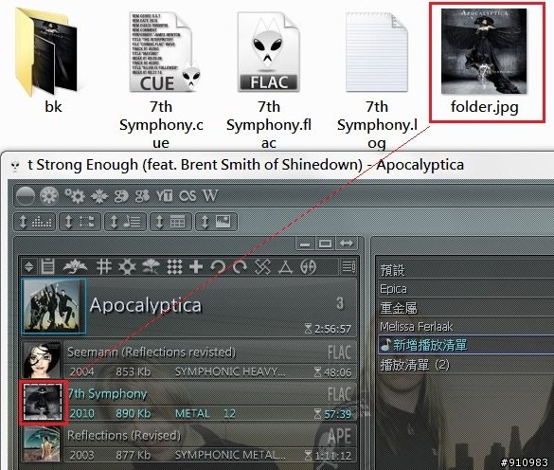Switch to the 重金屬 playlist

coord(466,307)
